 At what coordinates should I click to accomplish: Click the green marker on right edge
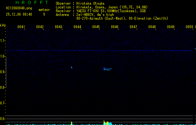pos(195,49)
